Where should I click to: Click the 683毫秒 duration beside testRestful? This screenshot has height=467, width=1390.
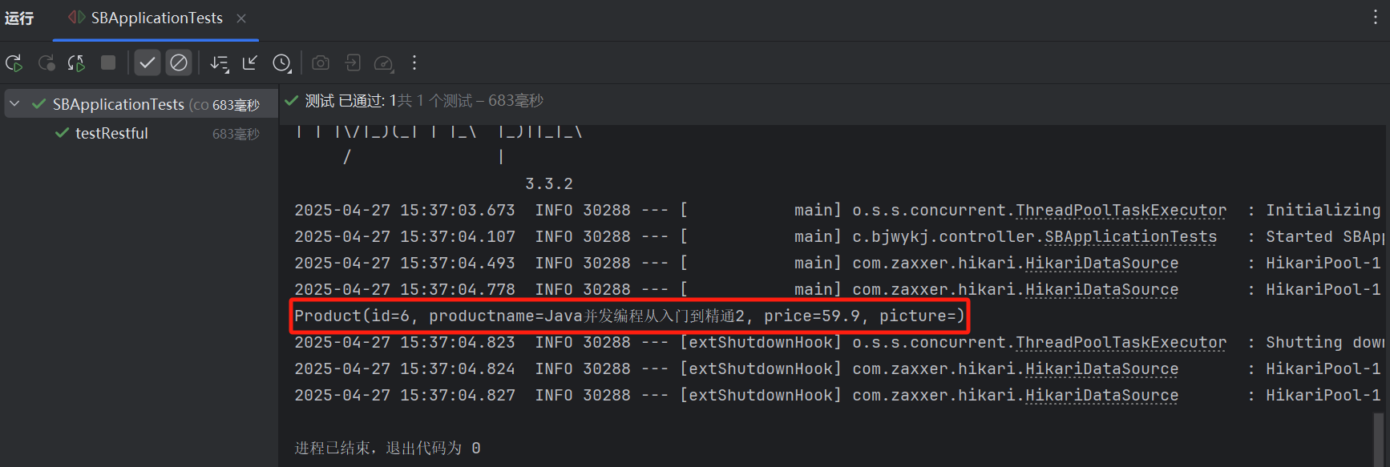[x=236, y=134]
